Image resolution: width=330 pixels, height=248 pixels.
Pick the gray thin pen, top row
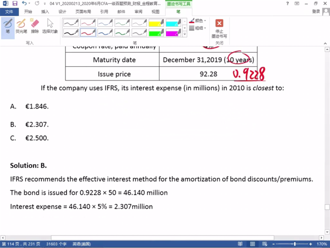(x=139, y=23)
